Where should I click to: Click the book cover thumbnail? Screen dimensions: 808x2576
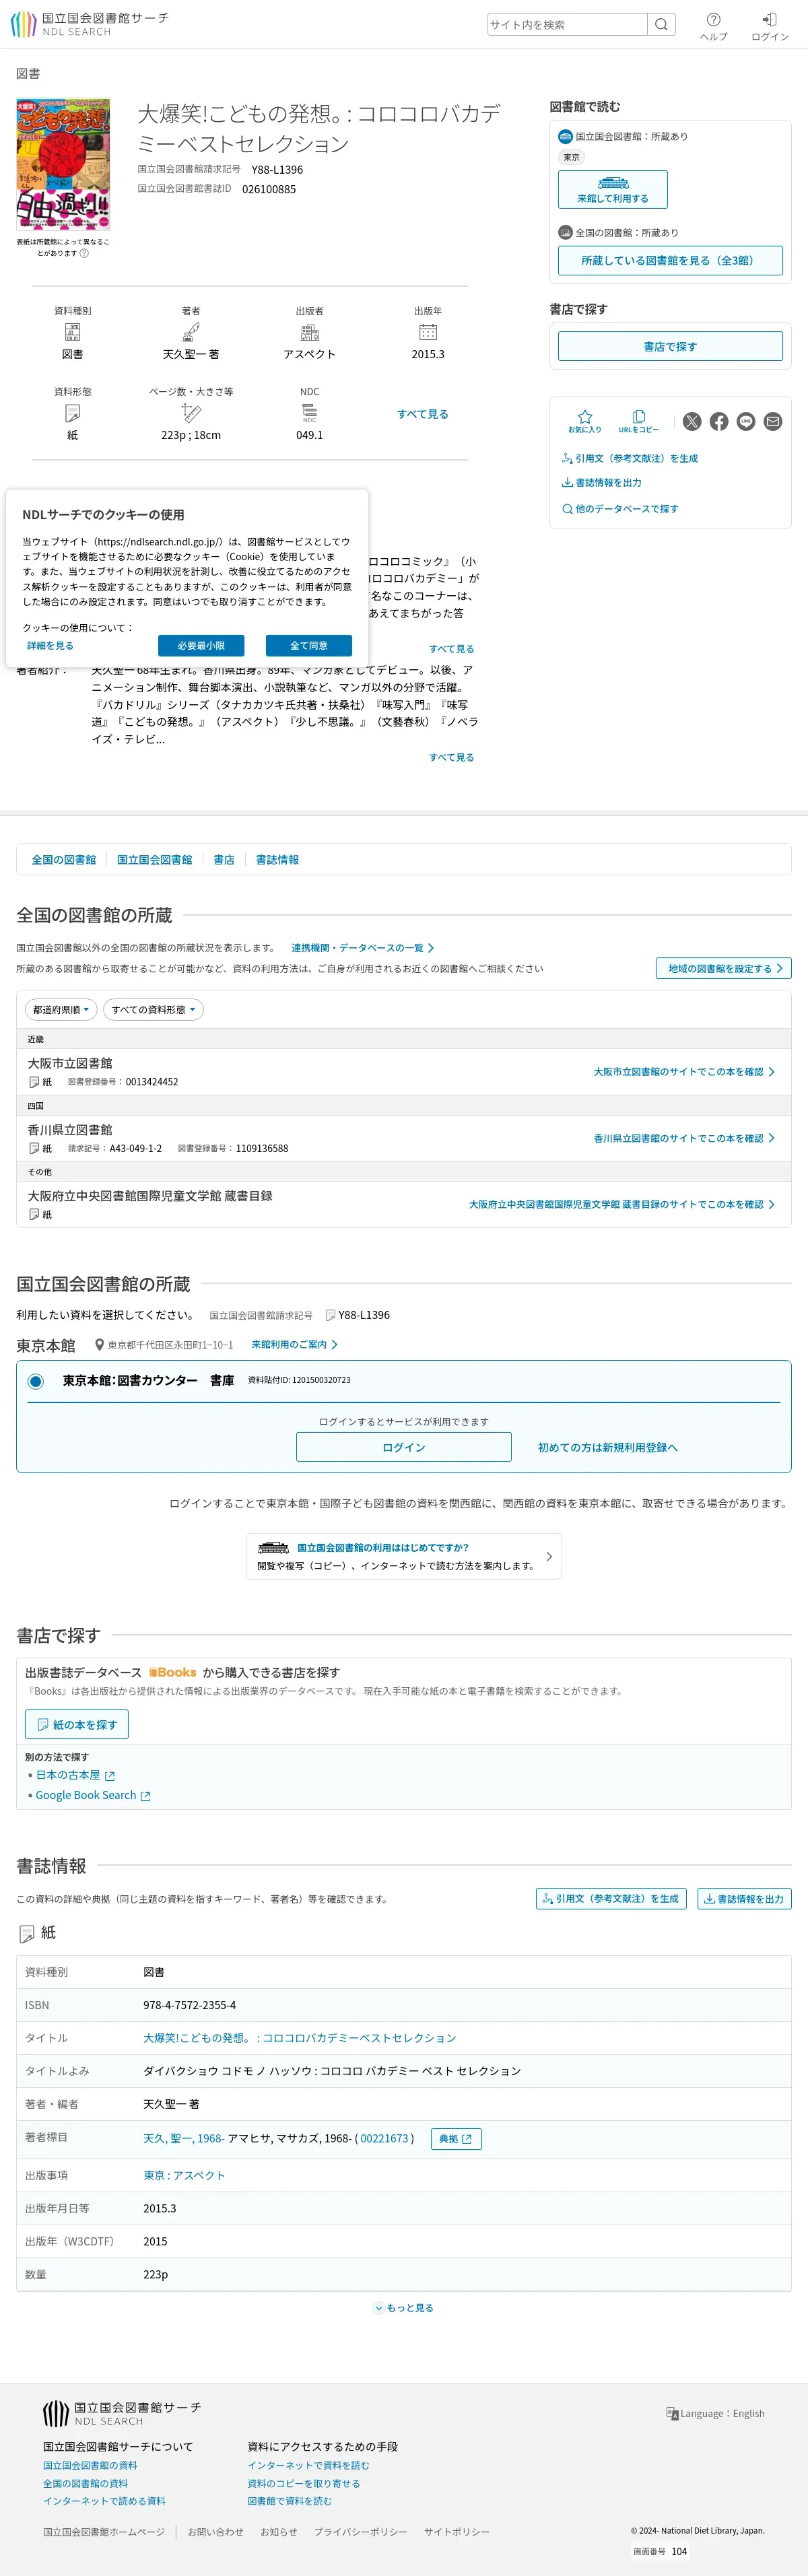[63, 165]
